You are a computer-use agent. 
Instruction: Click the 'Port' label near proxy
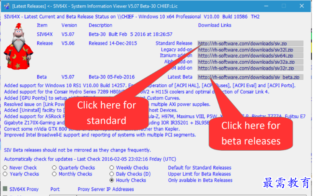coord(55,189)
